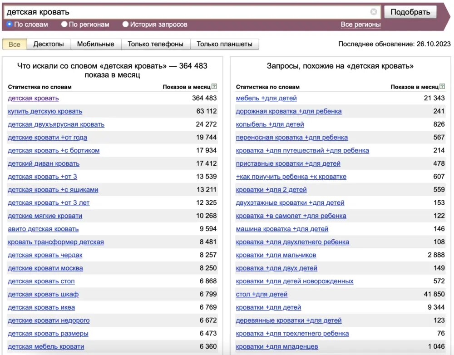Open the "Только планшеты" tab
The image size is (454, 355).
pyautogui.click(x=224, y=44)
